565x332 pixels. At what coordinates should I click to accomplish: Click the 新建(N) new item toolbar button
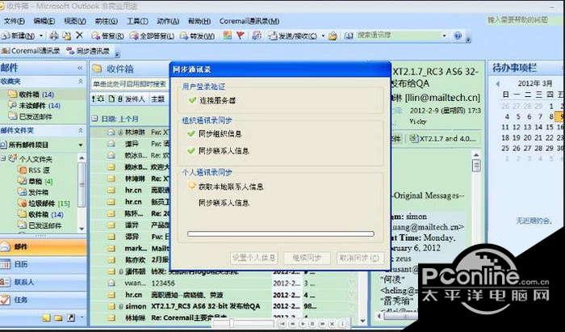pos(19,36)
